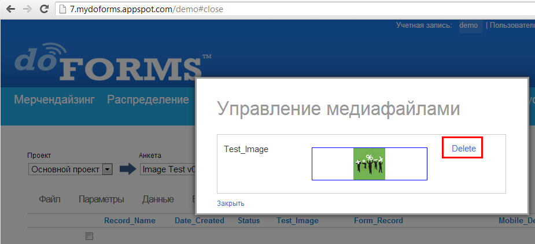Click the Test_Image thumbnail preview
This screenshot has width=535, height=244.
click(x=369, y=164)
